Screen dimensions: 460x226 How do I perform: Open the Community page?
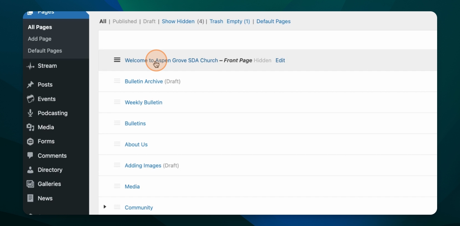pyautogui.click(x=139, y=207)
